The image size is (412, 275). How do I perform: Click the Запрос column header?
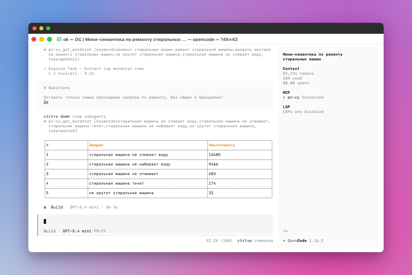point(96,145)
